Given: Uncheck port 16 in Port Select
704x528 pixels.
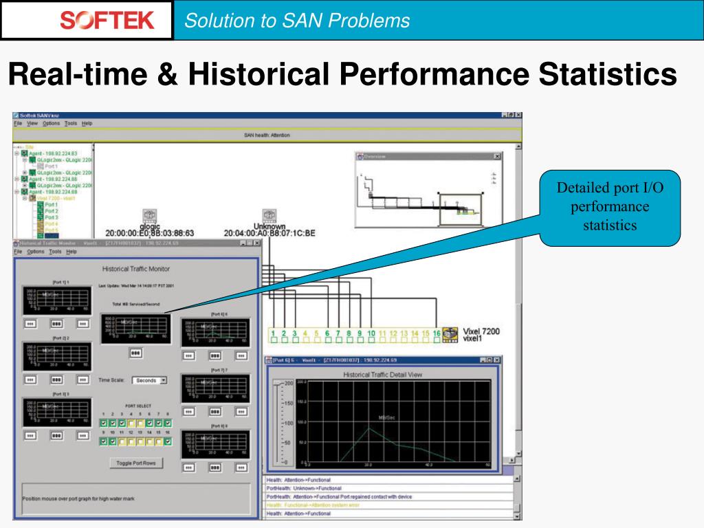Looking at the screenshot, I should click(168, 442).
